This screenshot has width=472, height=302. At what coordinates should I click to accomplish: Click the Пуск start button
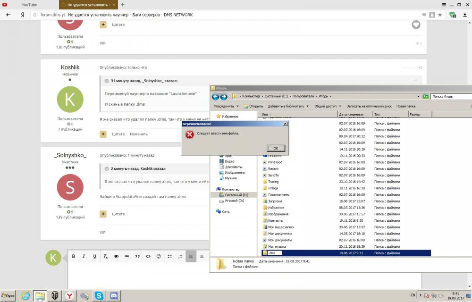pos(8,296)
